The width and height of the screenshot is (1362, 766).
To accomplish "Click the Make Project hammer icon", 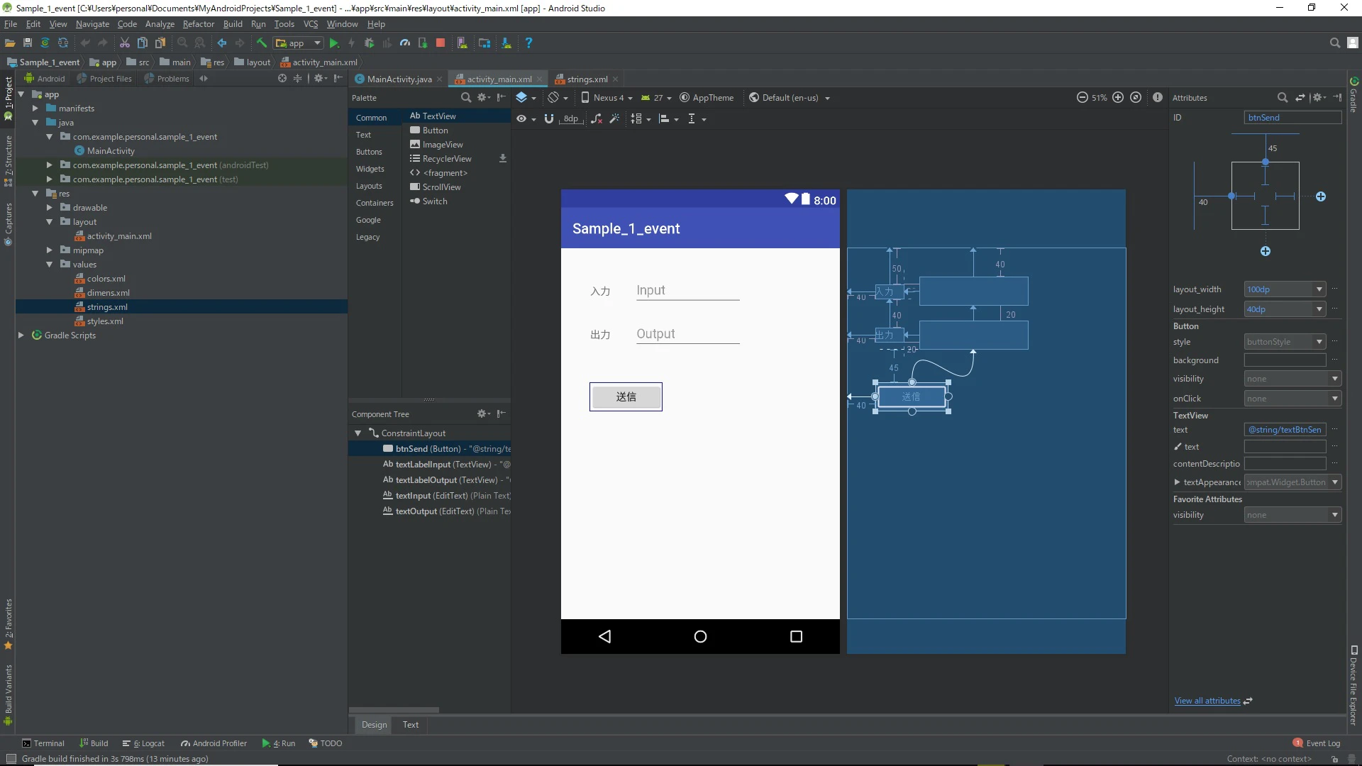I will [261, 43].
